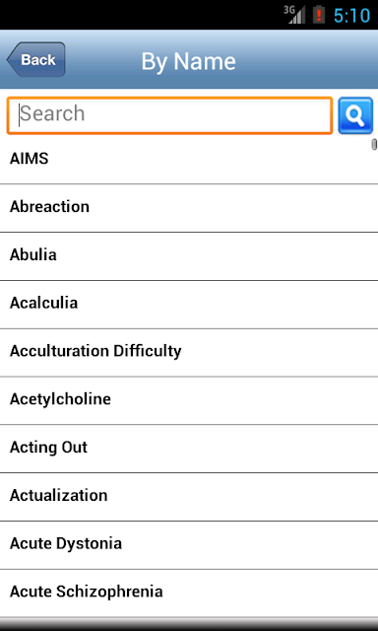Open the AIMS entry
This screenshot has height=631, width=378.
[189, 160]
